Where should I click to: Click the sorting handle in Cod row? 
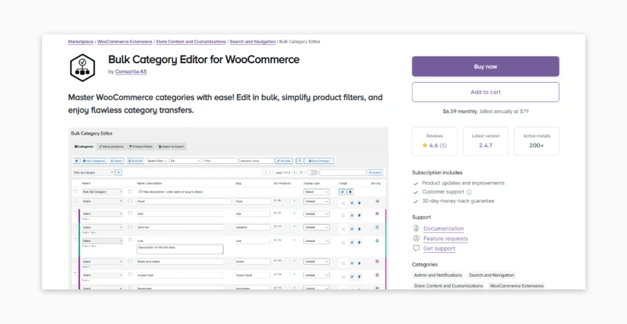coord(377,241)
